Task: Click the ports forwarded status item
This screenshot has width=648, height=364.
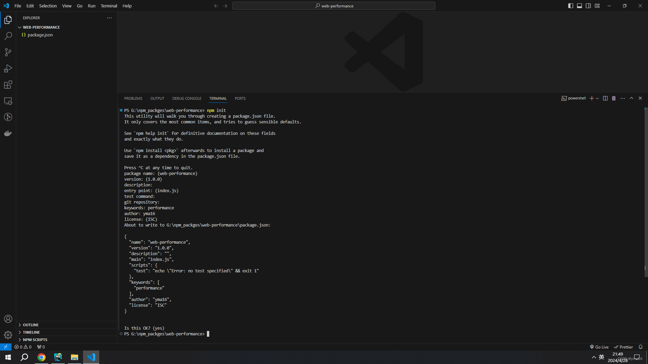Action: pyautogui.click(x=41, y=347)
